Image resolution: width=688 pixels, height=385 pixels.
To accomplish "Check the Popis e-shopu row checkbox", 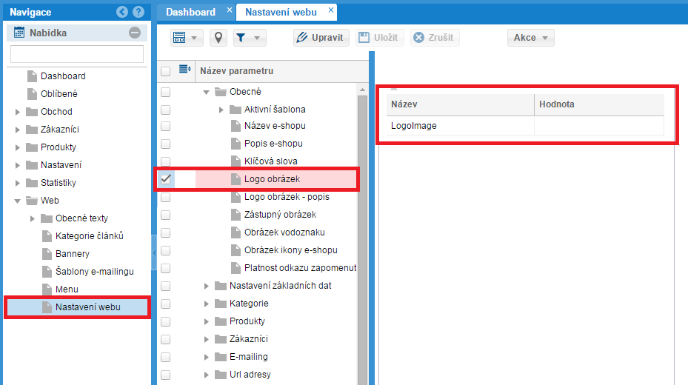I will click(165, 144).
